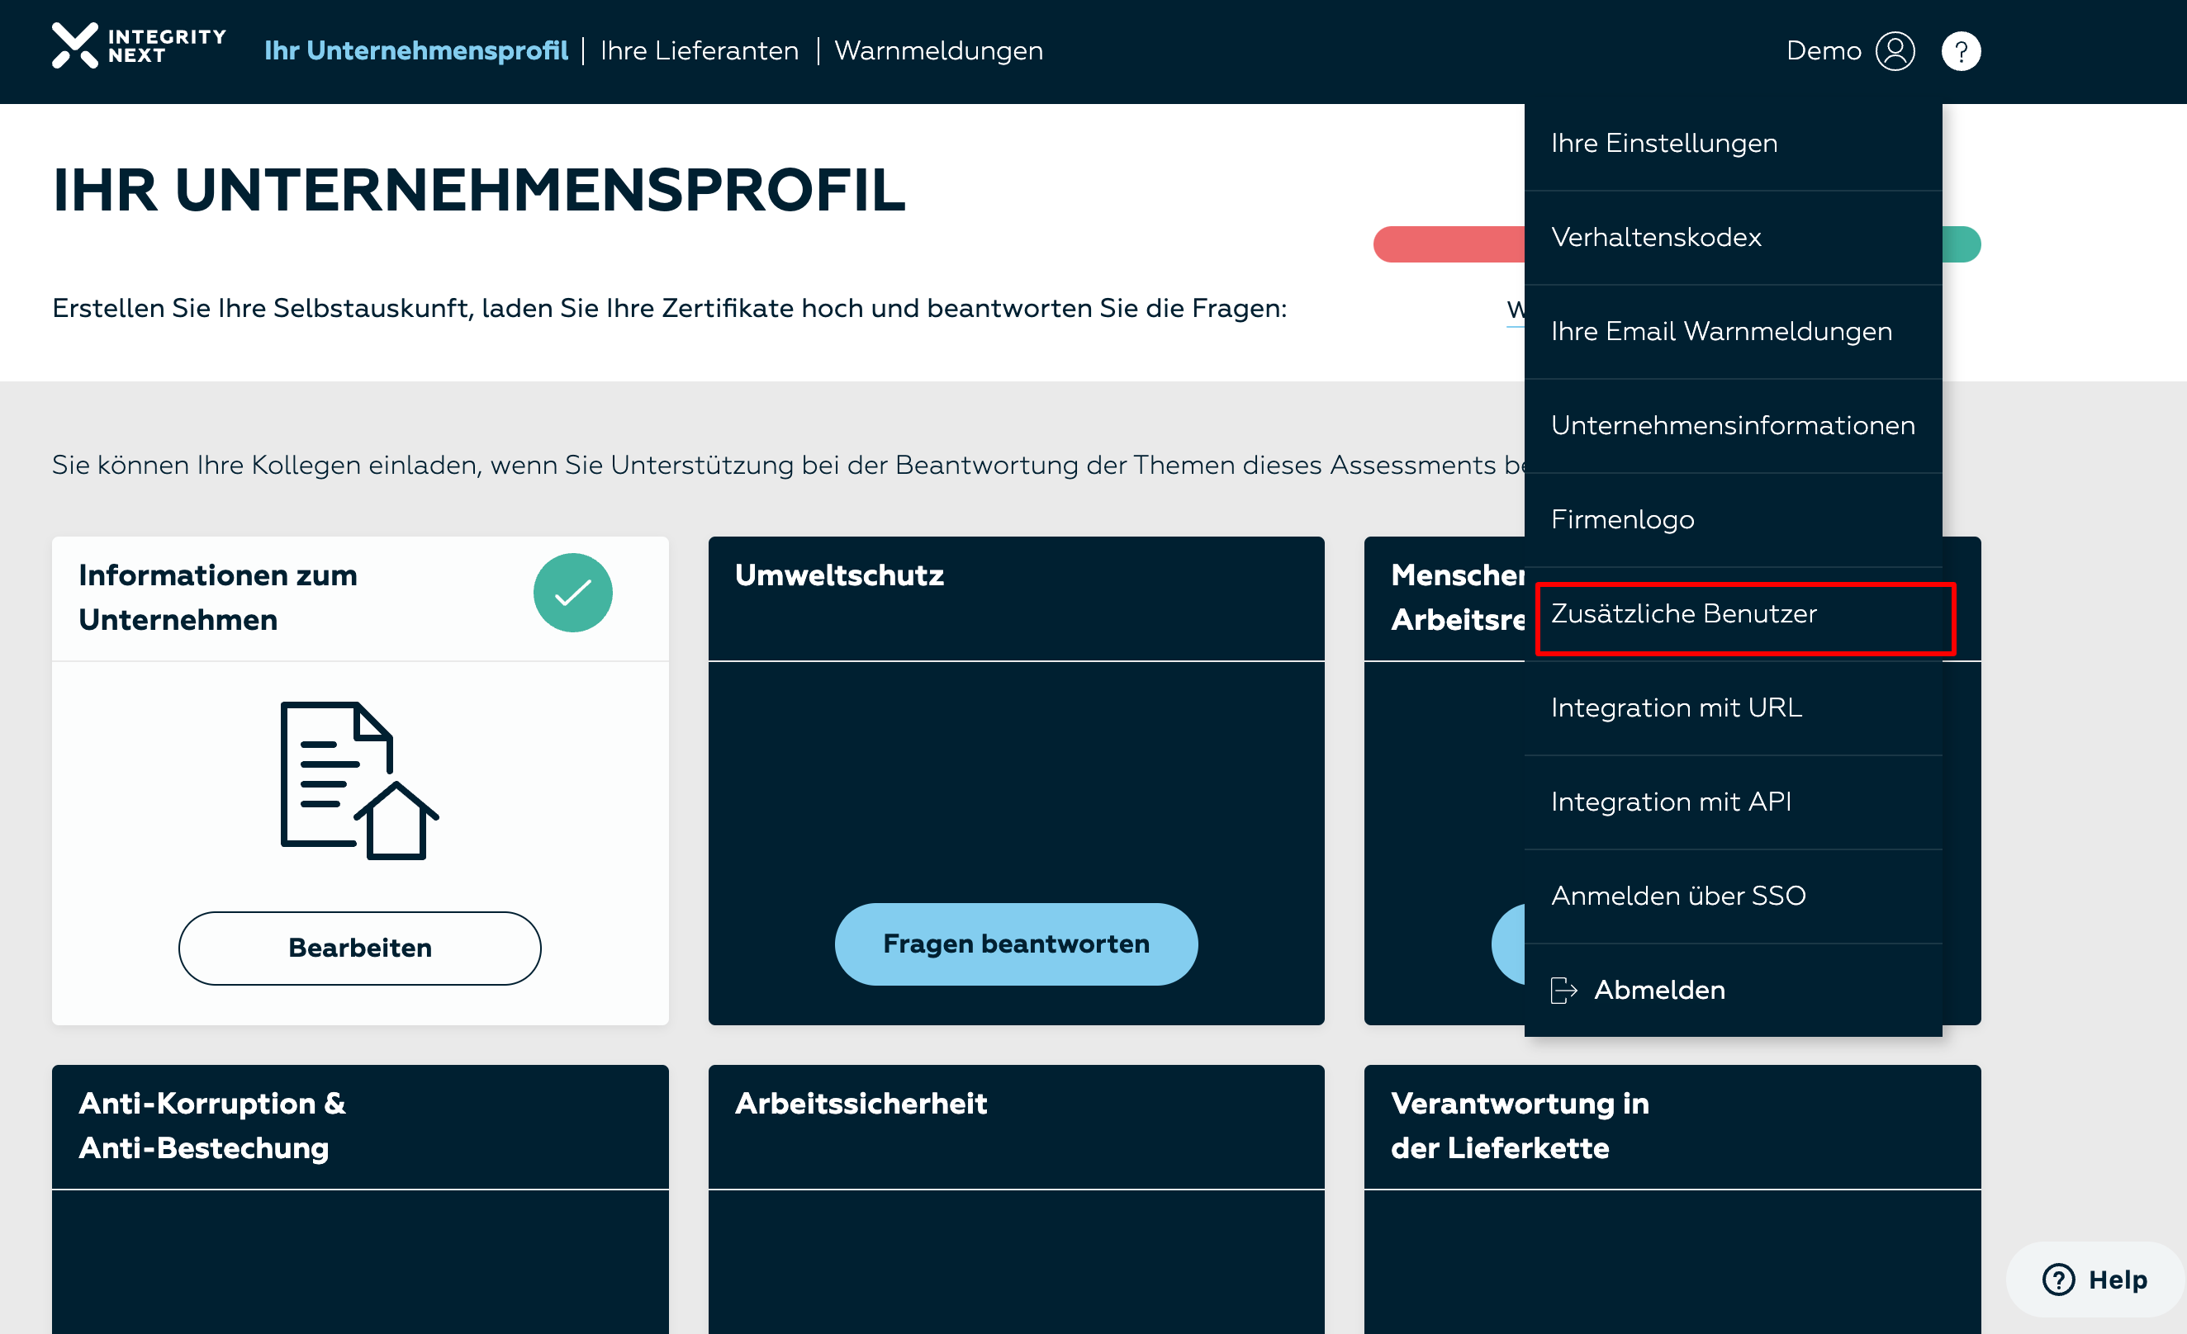Open Integration mit API entry
The image size is (2187, 1334).
coord(1671,802)
